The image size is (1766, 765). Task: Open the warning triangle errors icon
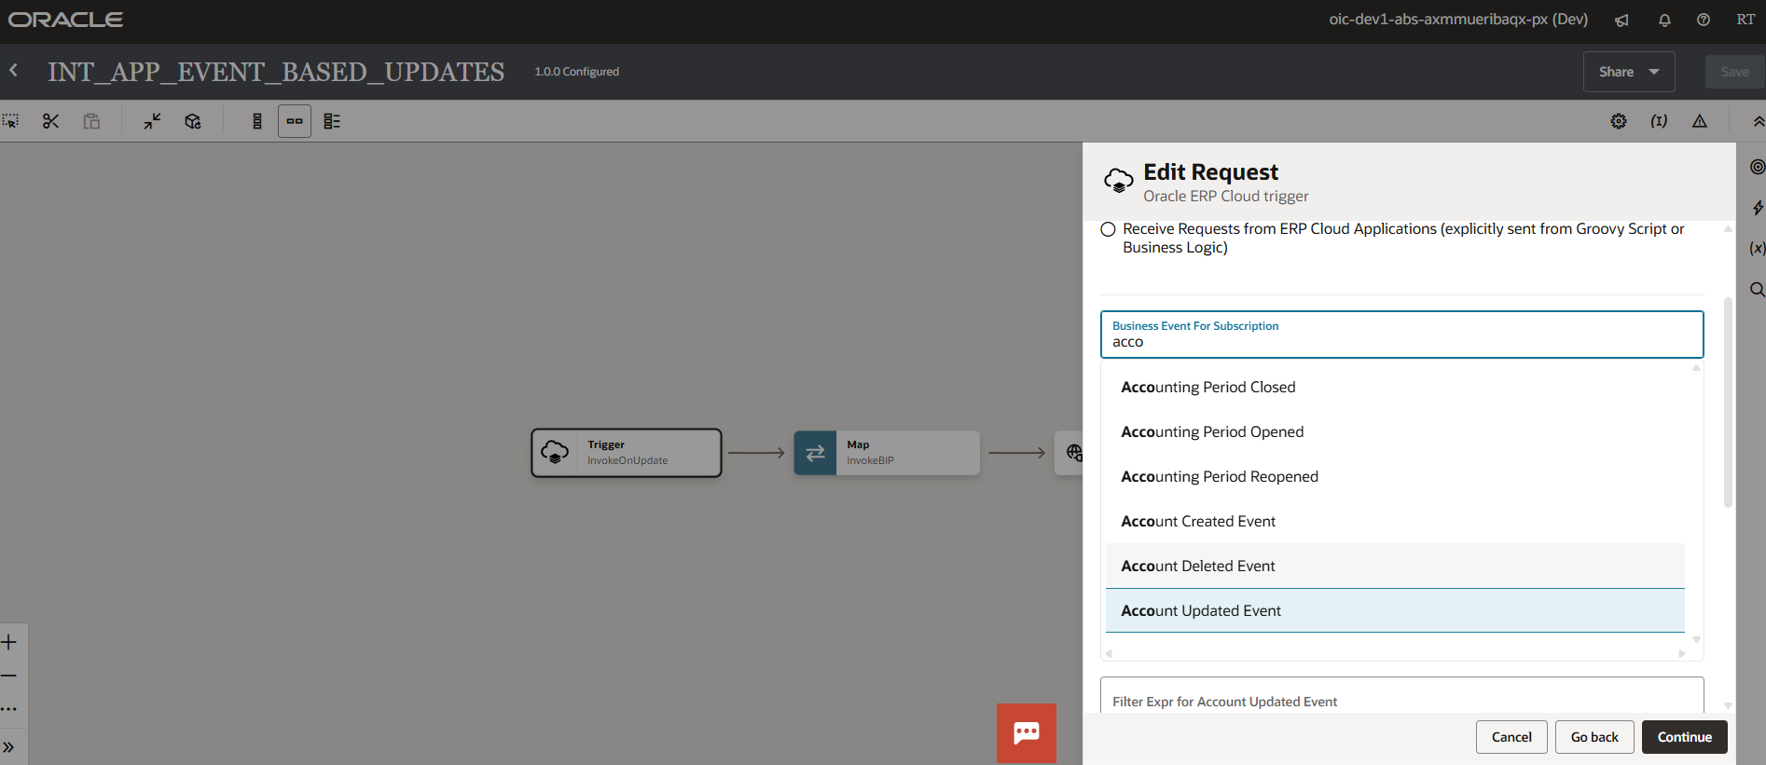pyautogui.click(x=1700, y=121)
